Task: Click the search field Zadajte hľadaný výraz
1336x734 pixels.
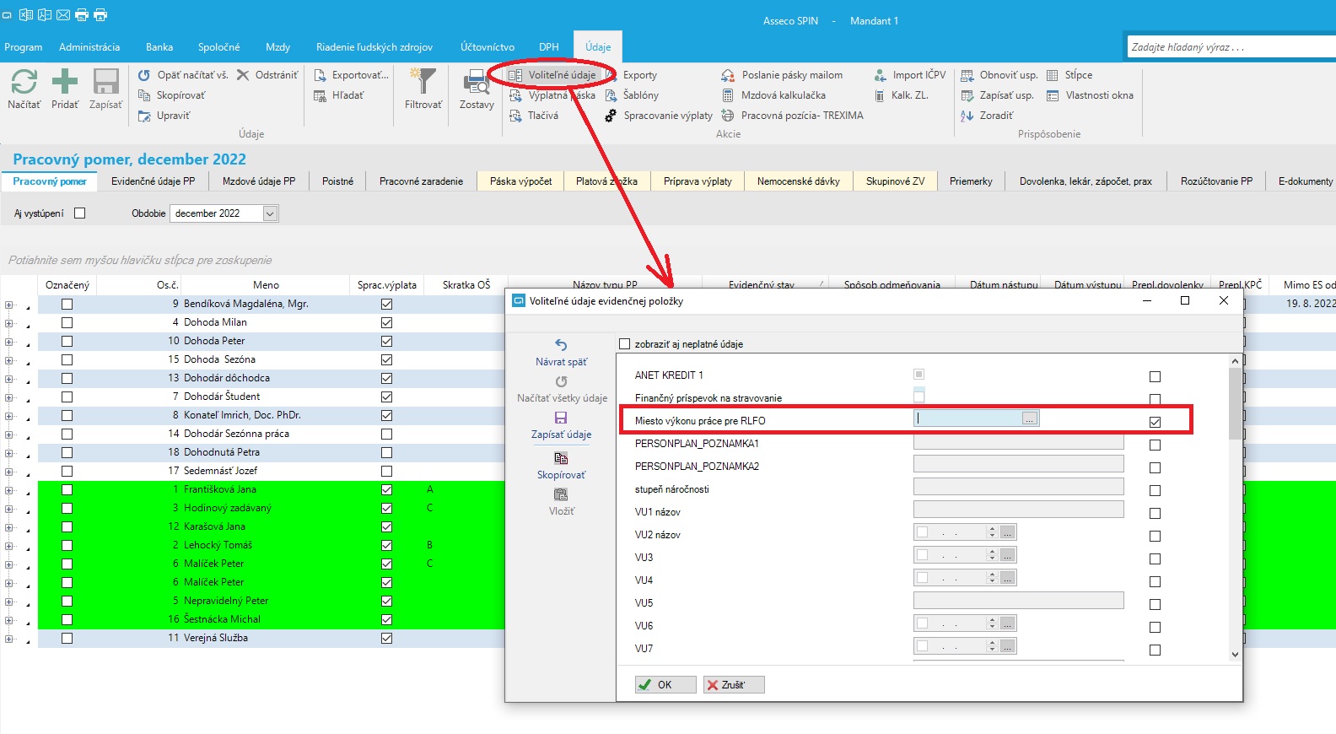Action: click(1231, 47)
